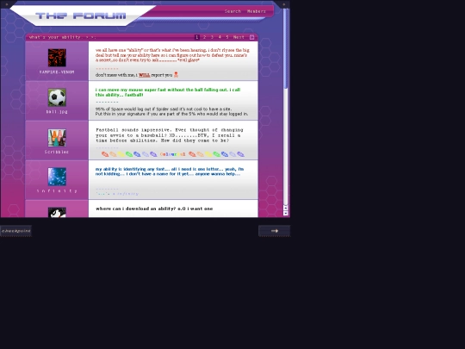Image resolution: width=465 pixels, height=349 pixels.
Task: Click the window's top-left corner icon
Action: 7,4
